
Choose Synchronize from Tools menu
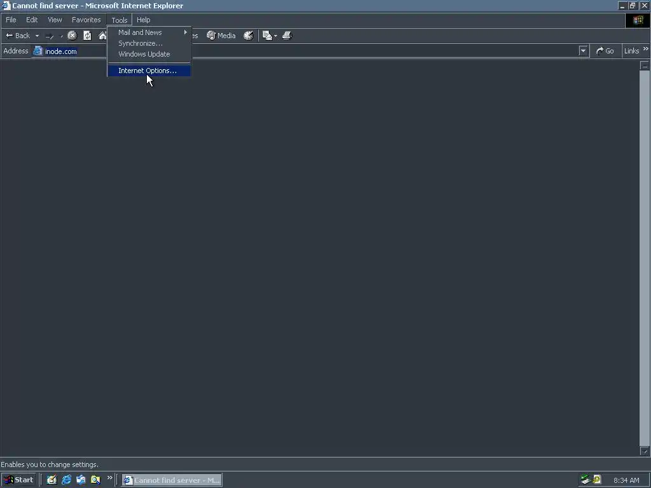coord(149,43)
